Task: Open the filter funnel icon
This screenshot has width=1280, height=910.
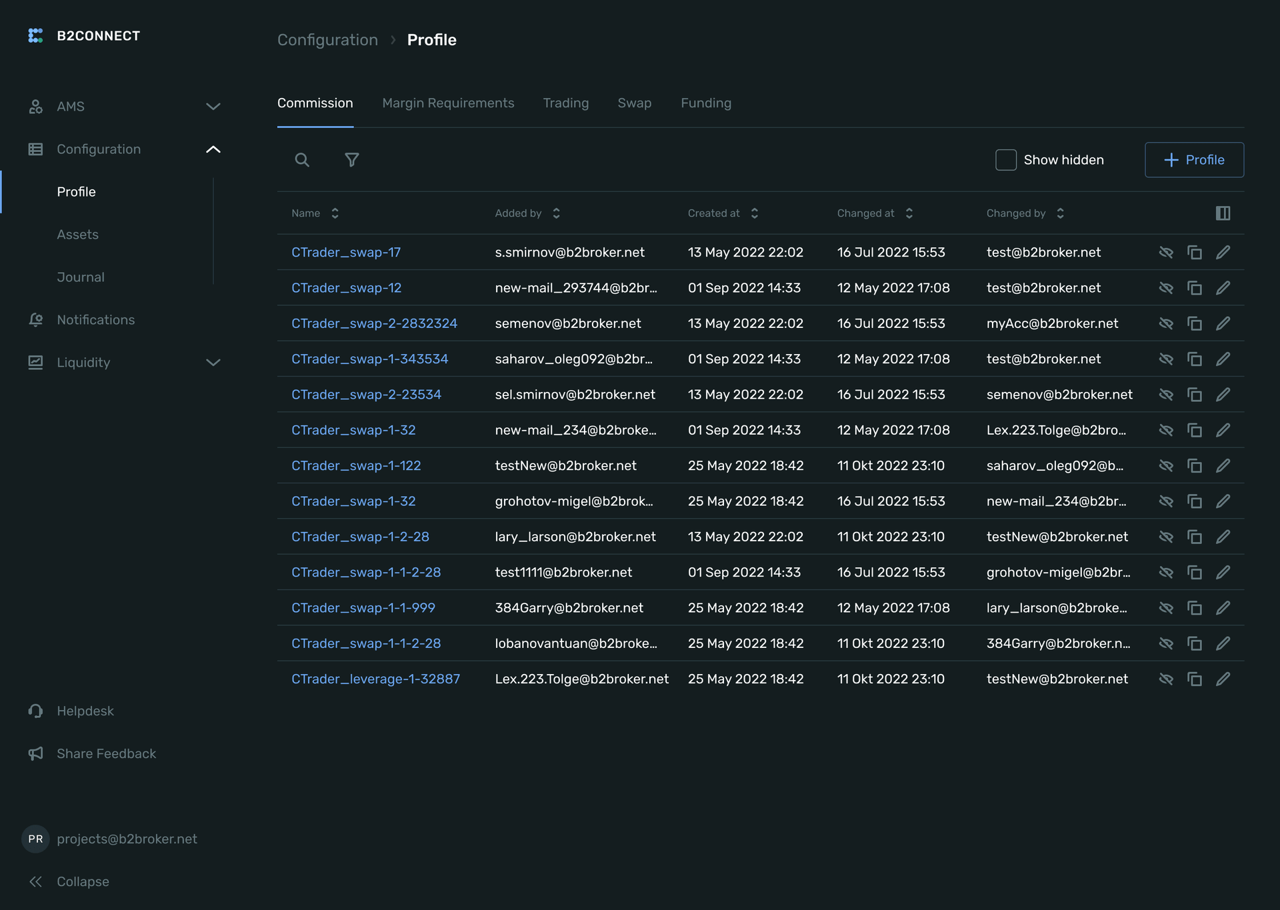Action: coord(351,160)
